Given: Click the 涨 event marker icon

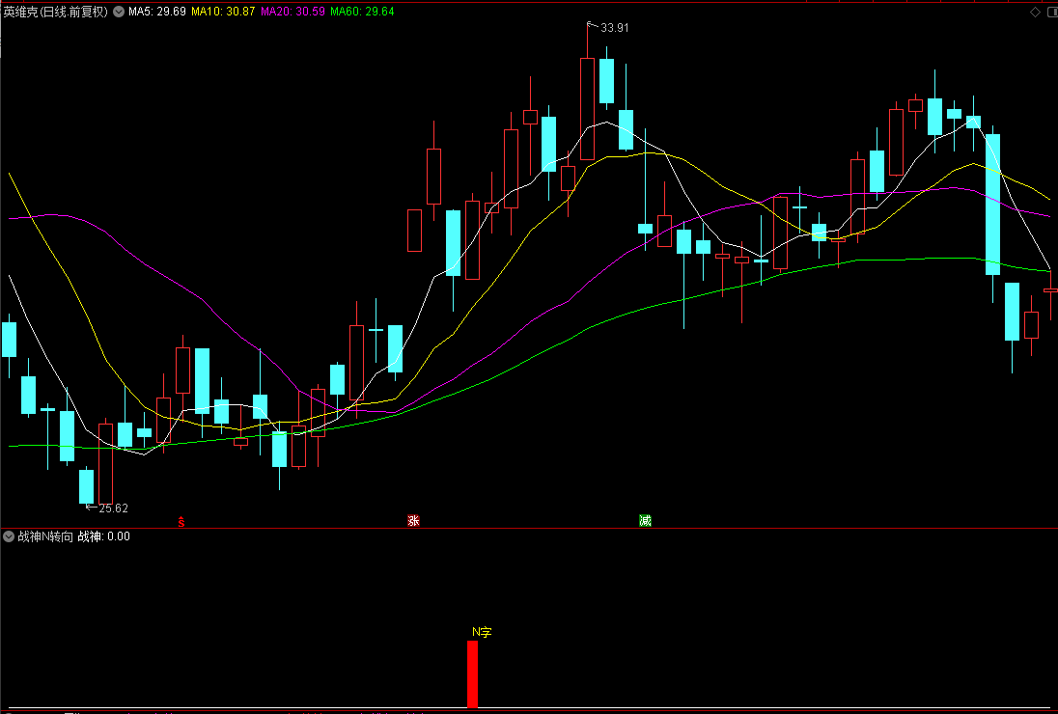Looking at the screenshot, I should (413, 520).
